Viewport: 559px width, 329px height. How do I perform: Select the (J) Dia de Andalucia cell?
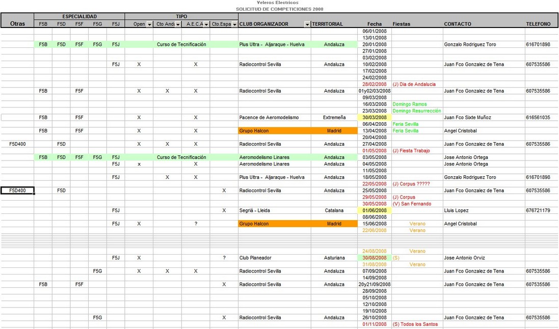point(417,84)
